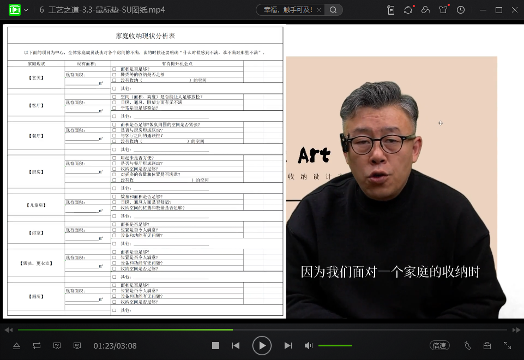Click the iQiyi player logo icon

click(x=14, y=10)
